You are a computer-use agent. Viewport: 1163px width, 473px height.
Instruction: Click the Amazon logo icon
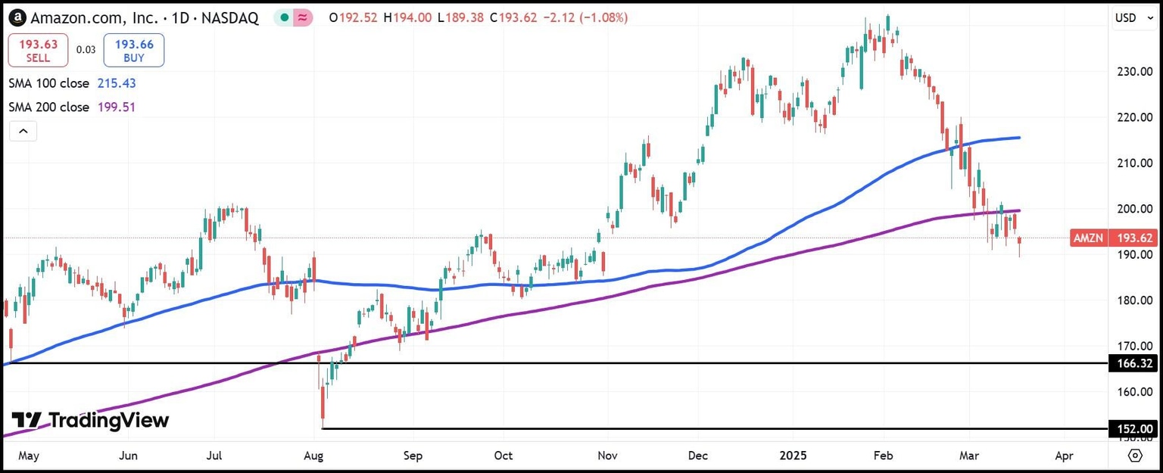[x=17, y=17]
